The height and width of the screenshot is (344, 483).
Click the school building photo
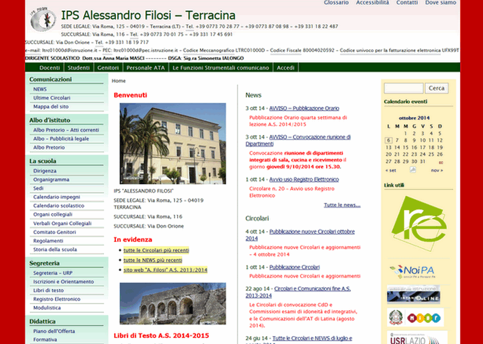tap(173, 144)
